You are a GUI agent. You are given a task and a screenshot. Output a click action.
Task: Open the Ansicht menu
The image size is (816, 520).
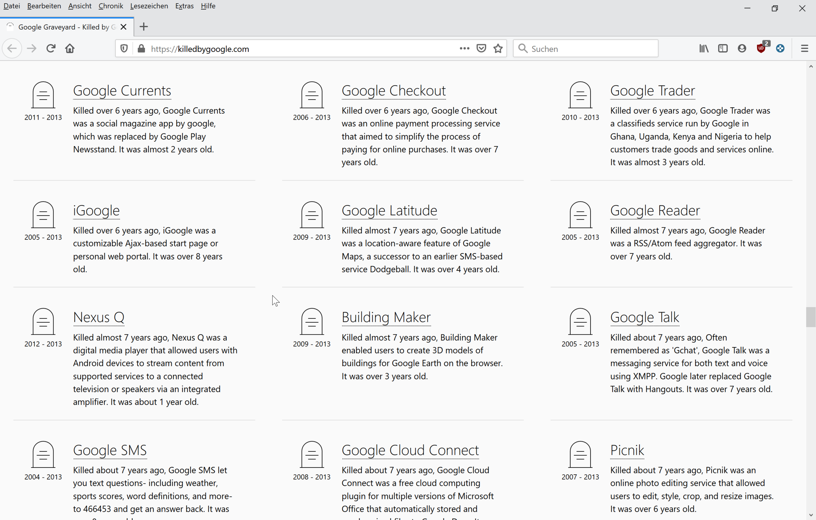[x=80, y=6]
